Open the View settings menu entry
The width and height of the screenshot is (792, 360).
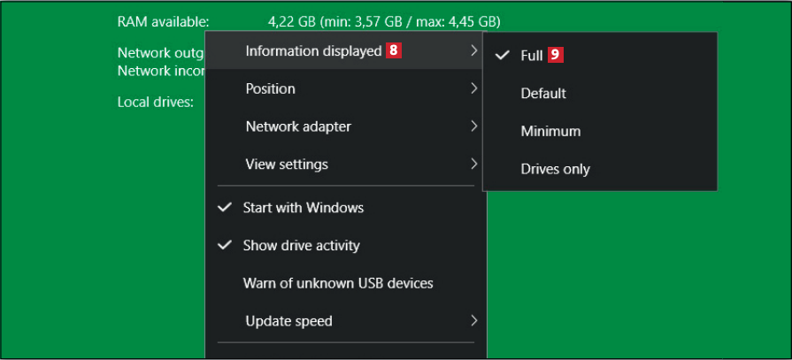286,165
